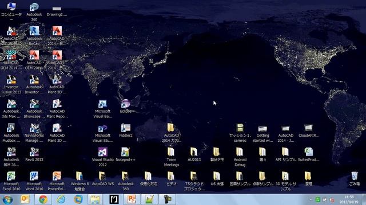Select the 仮想化対応 folder
Viewport: 366px width, 205px height.
[x=149, y=178]
